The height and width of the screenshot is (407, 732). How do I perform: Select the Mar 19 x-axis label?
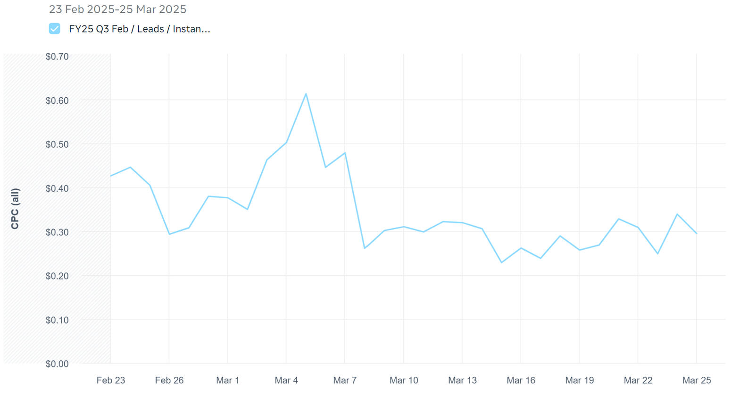click(x=580, y=380)
